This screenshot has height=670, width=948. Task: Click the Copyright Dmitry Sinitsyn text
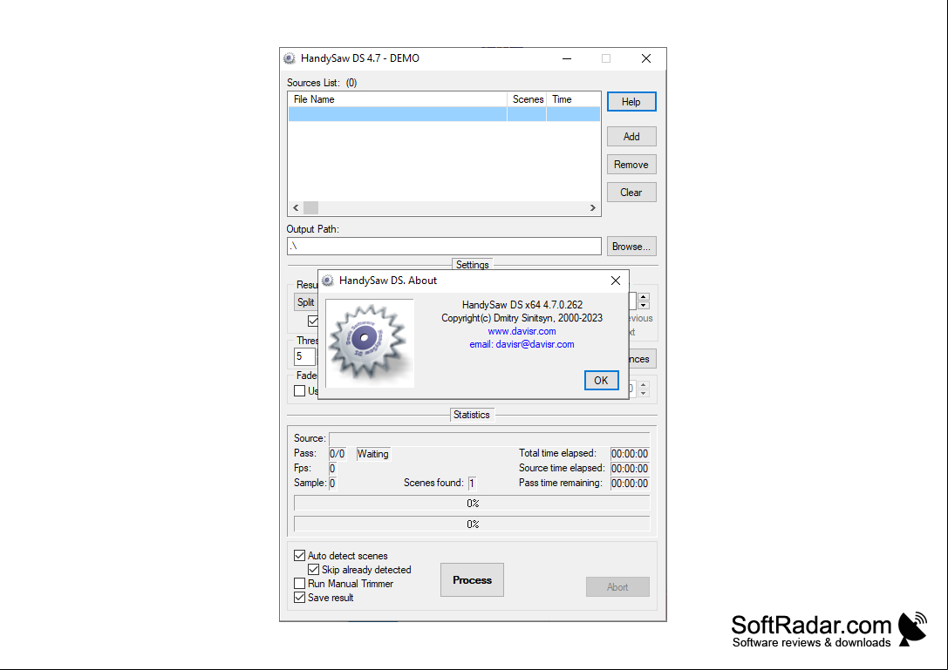pos(522,318)
